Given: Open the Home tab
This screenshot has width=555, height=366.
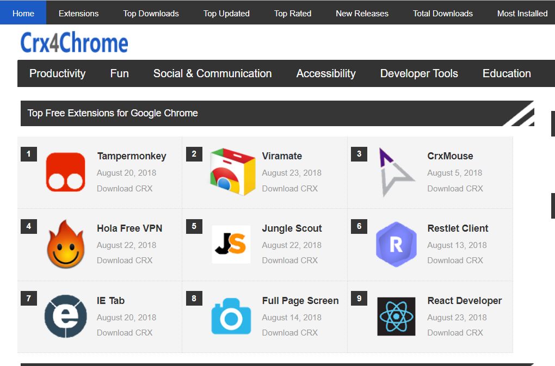Looking at the screenshot, I should 23,13.
